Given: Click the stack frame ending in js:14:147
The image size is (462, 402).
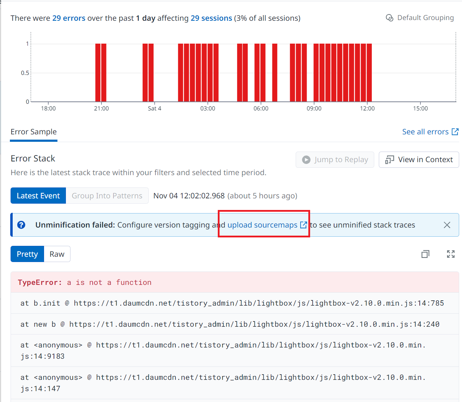Looking at the screenshot, I should (235, 383).
